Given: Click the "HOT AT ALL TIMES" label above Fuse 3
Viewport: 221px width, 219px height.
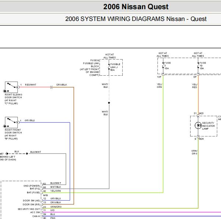Looking at the screenshot, I should (x=163, y=55).
